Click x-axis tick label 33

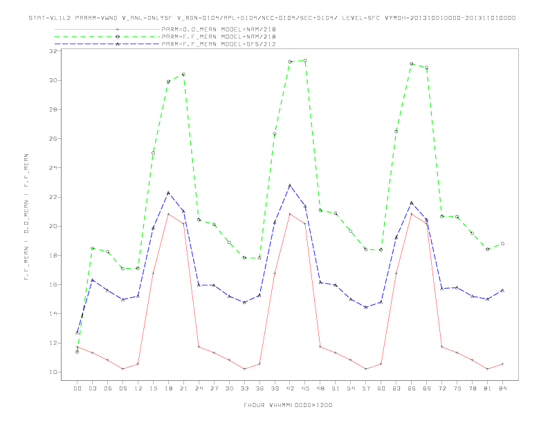[244, 388]
